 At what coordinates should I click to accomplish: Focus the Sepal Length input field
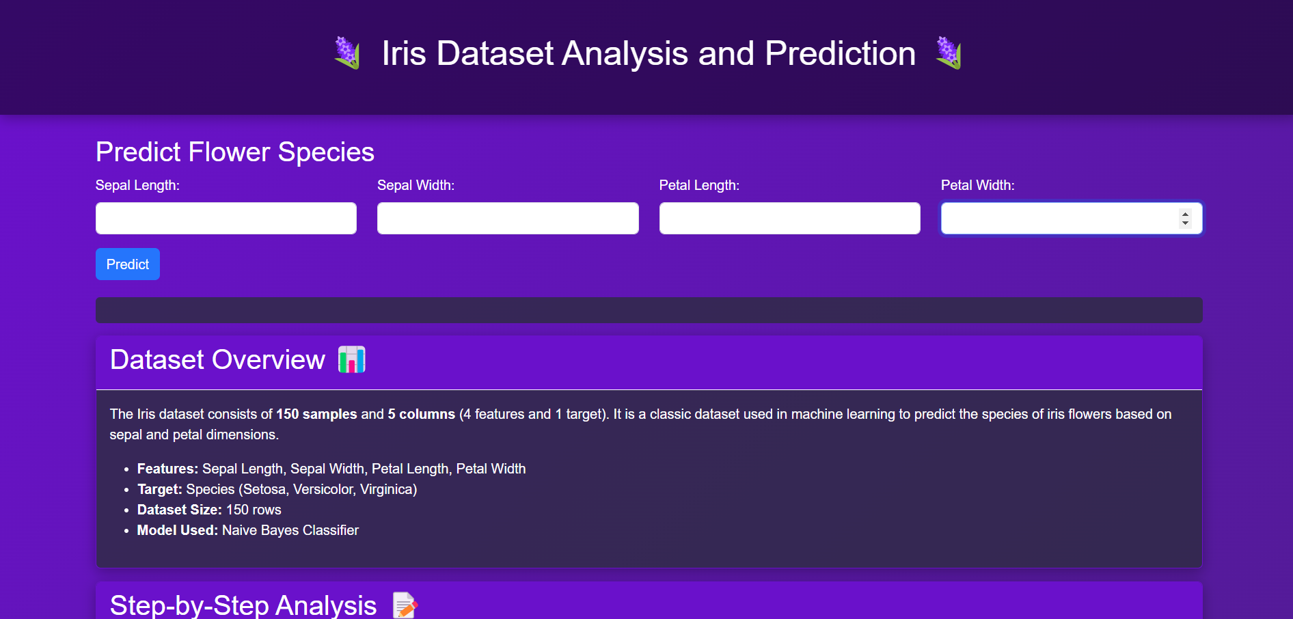click(226, 218)
